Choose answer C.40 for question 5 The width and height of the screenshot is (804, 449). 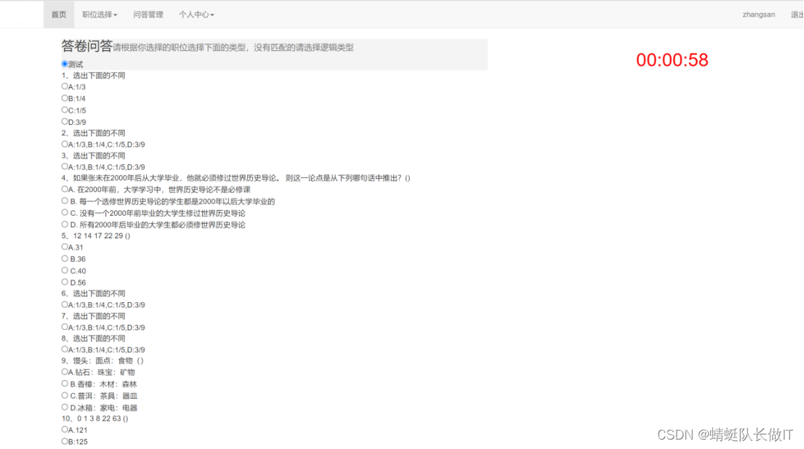coord(65,270)
